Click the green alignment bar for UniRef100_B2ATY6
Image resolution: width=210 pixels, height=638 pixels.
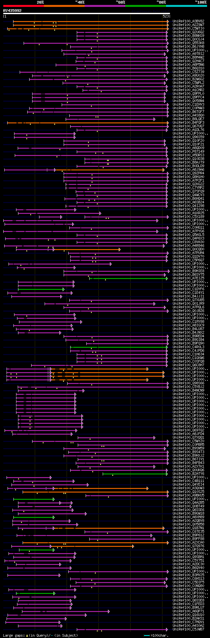[x=135, y=473]
